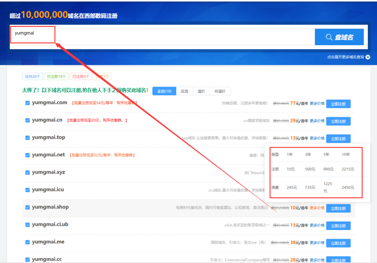This screenshot has width=377, height=263.
Task: Choose the 非溢价 filter tab
Action: pos(220,91)
